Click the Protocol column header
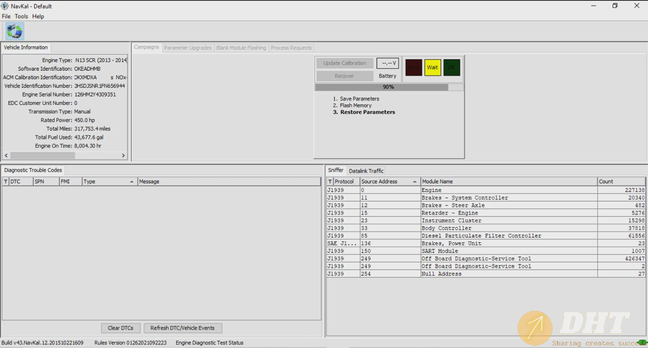 point(346,182)
